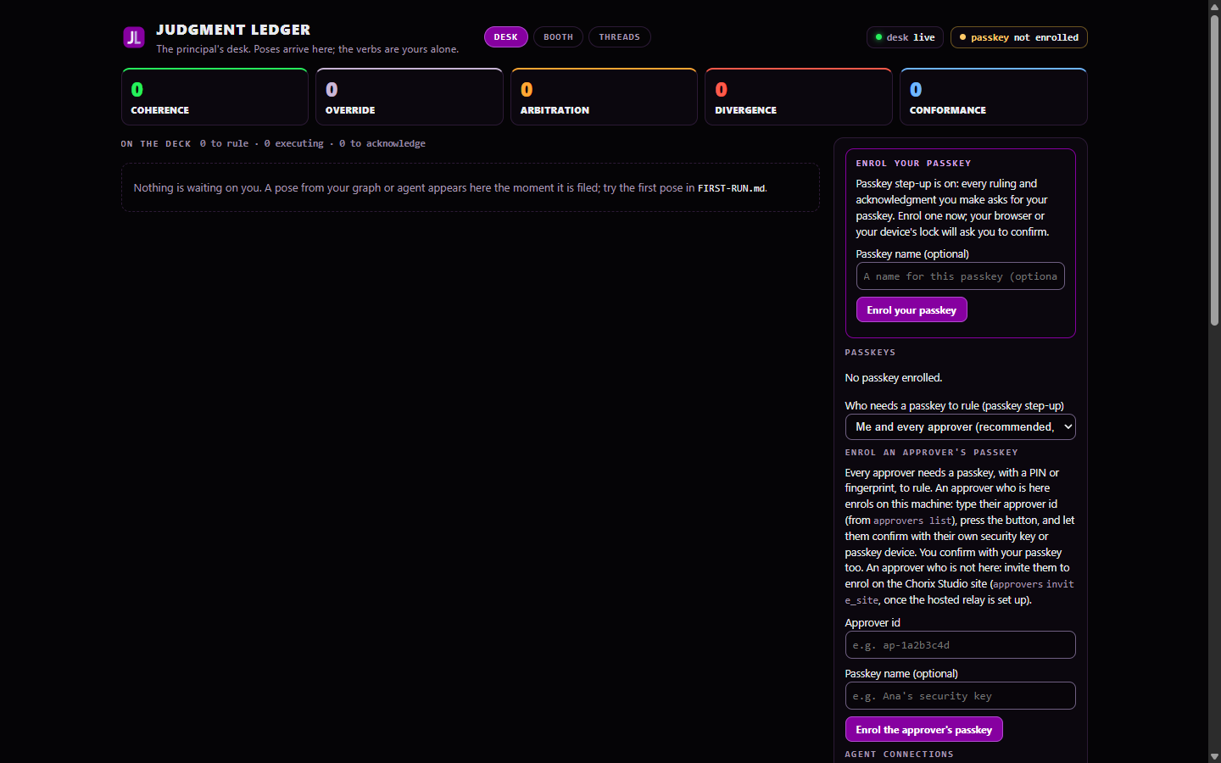Select the Conformance counter card

tap(994, 97)
